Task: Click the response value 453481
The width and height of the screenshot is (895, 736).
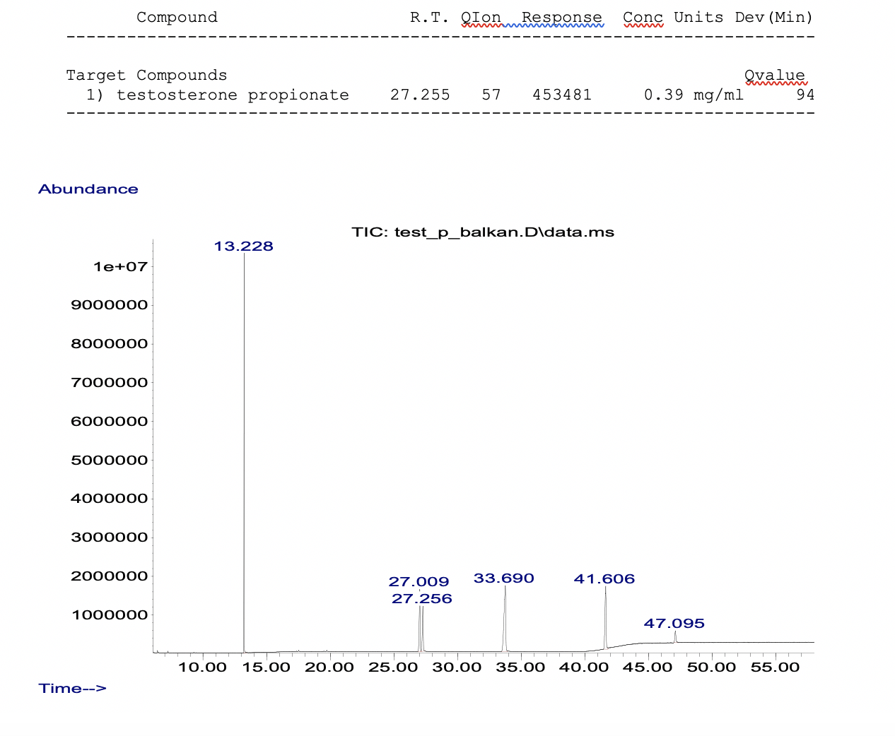Action: pos(562,95)
